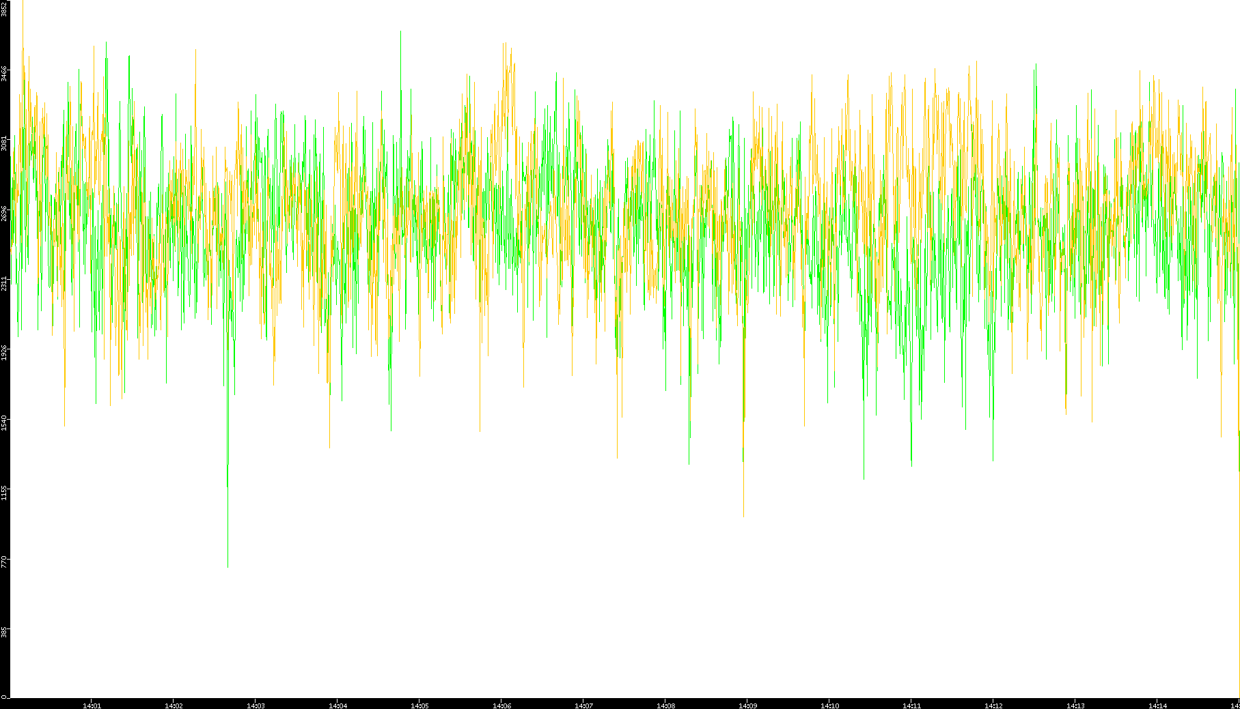Click the 14:12 tick on the time axis

[x=993, y=705]
